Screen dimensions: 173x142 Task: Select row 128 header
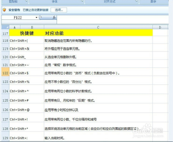point(5,127)
